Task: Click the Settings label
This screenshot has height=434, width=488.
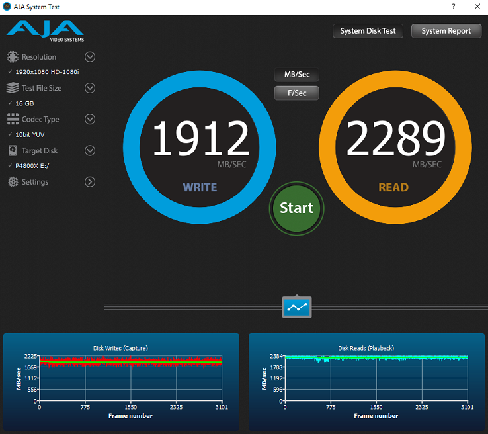Action: pos(35,182)
